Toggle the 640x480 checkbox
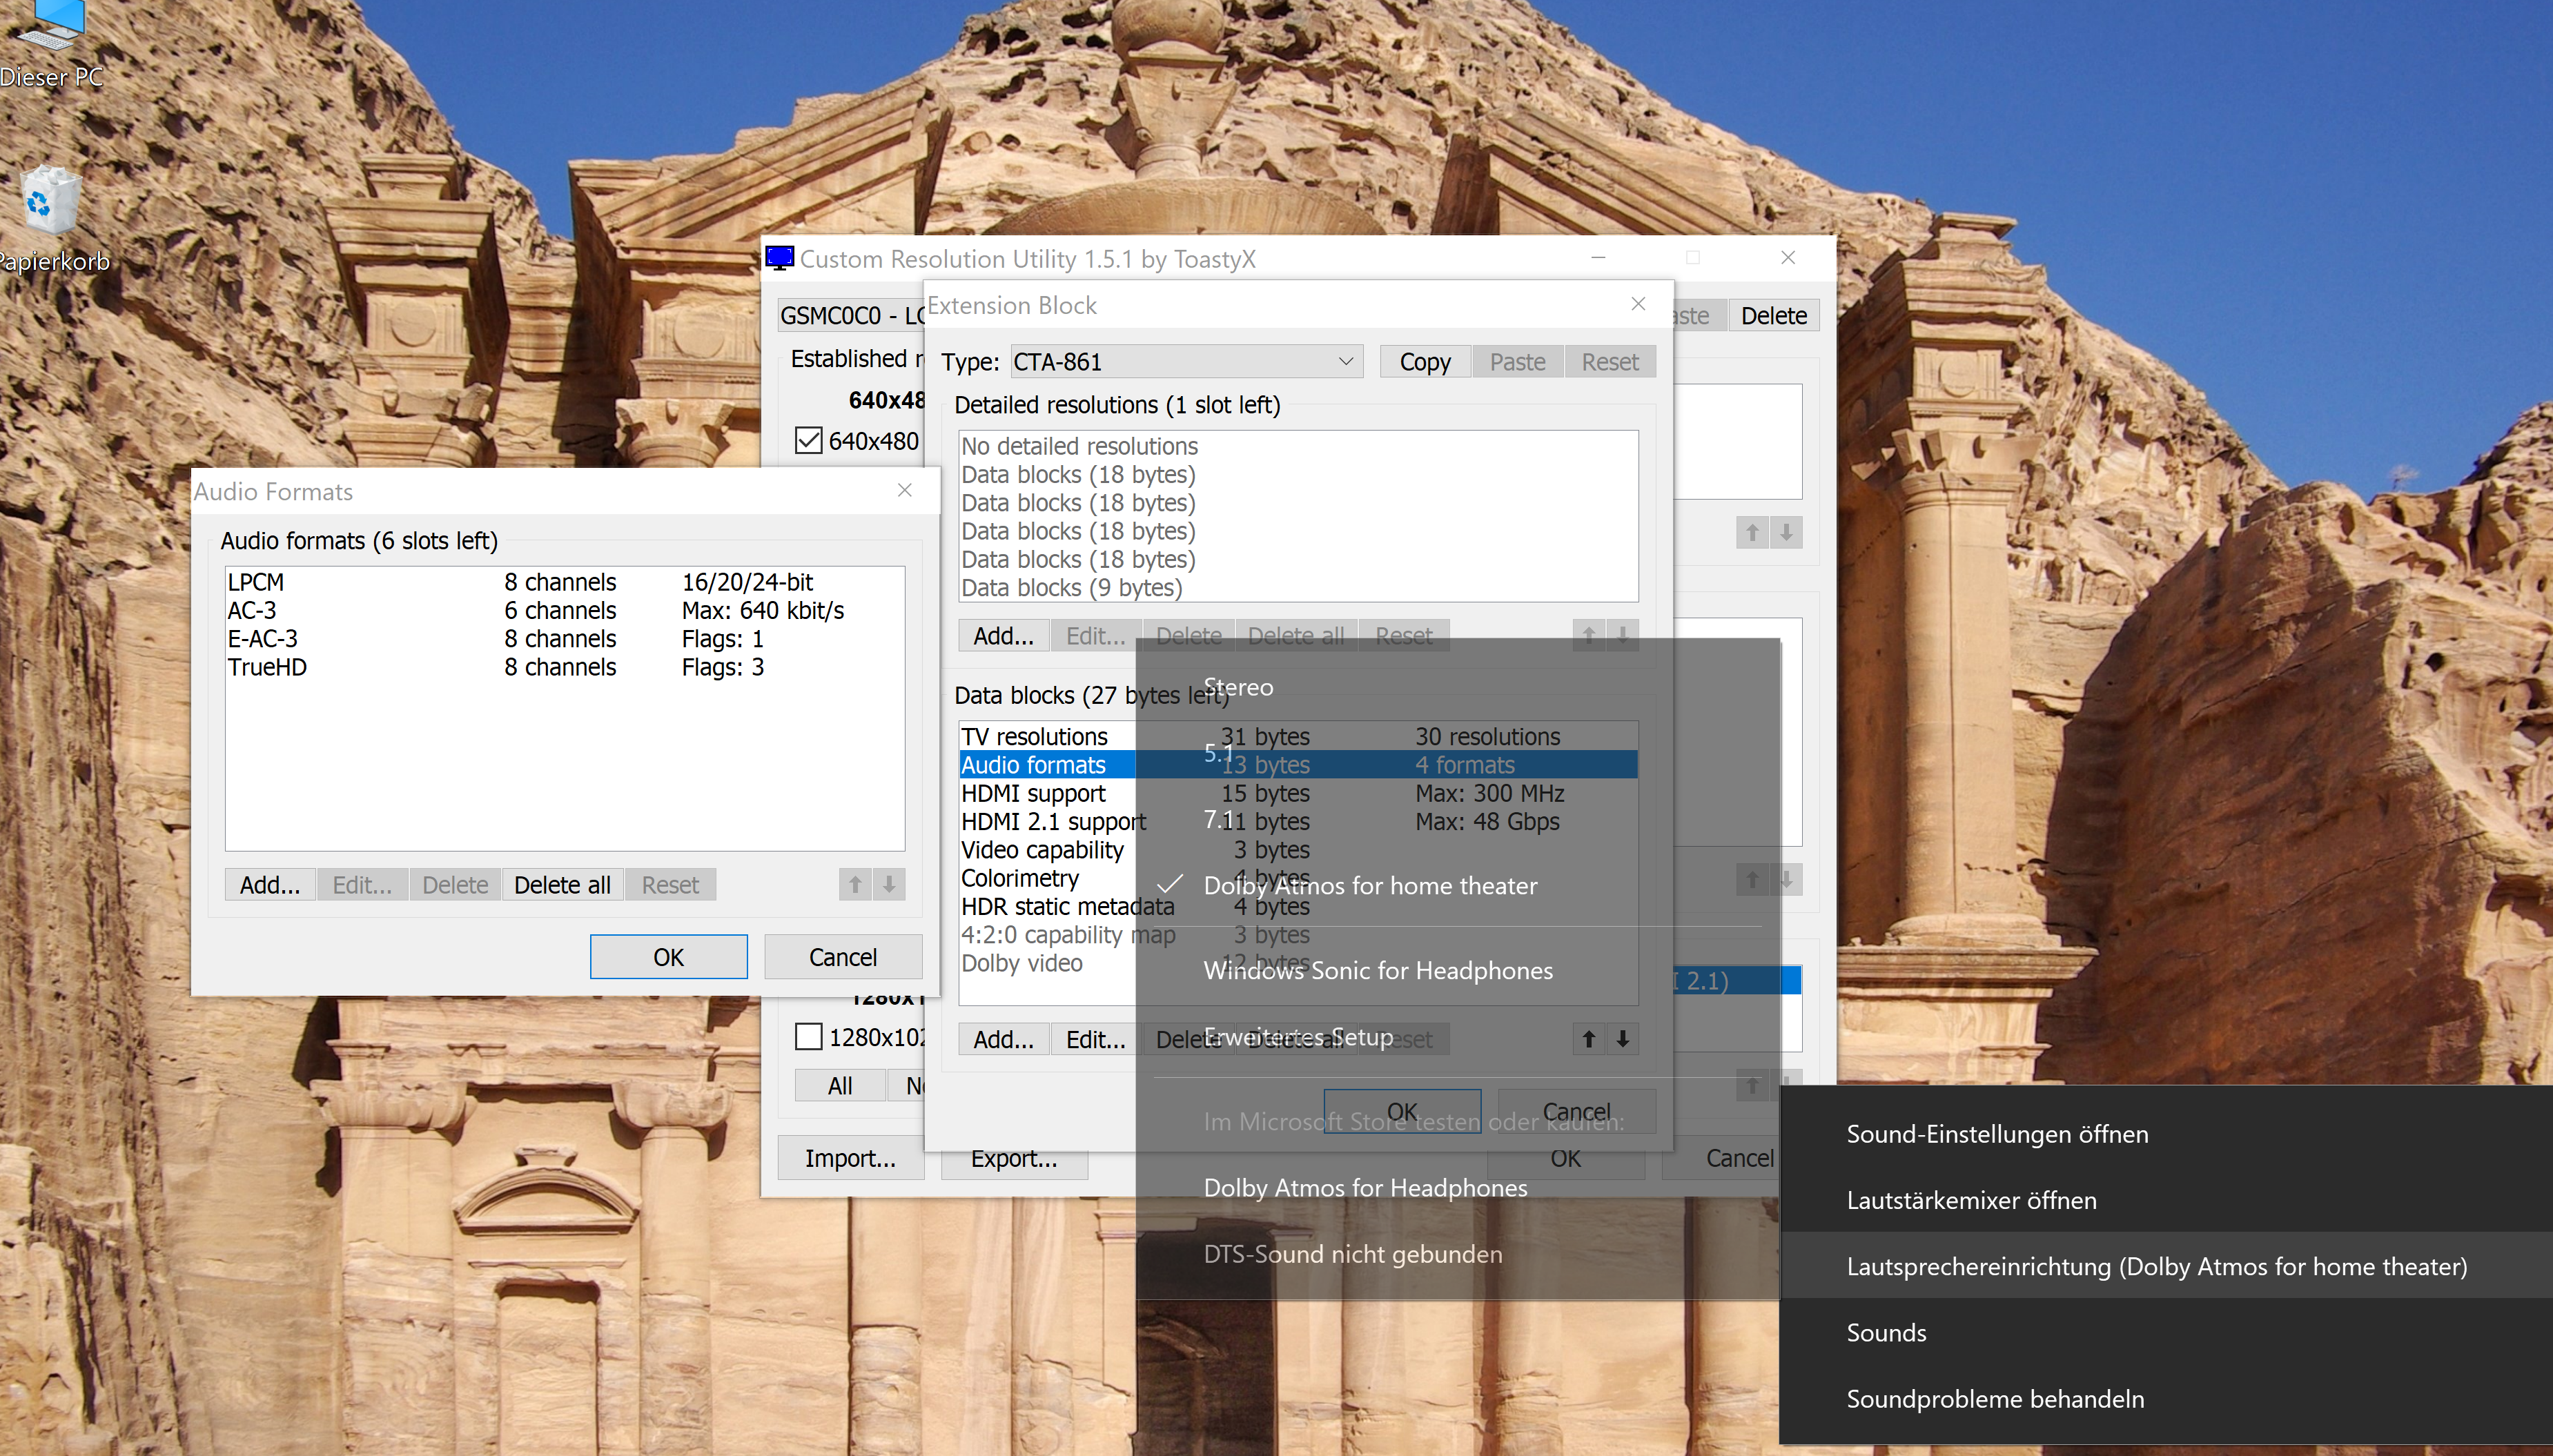2553x1456 pixels. click(808, 440)
